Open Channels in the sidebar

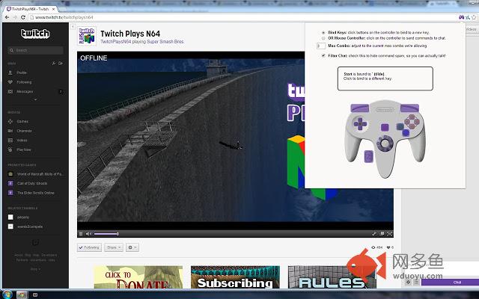click(x=25, y=130)
